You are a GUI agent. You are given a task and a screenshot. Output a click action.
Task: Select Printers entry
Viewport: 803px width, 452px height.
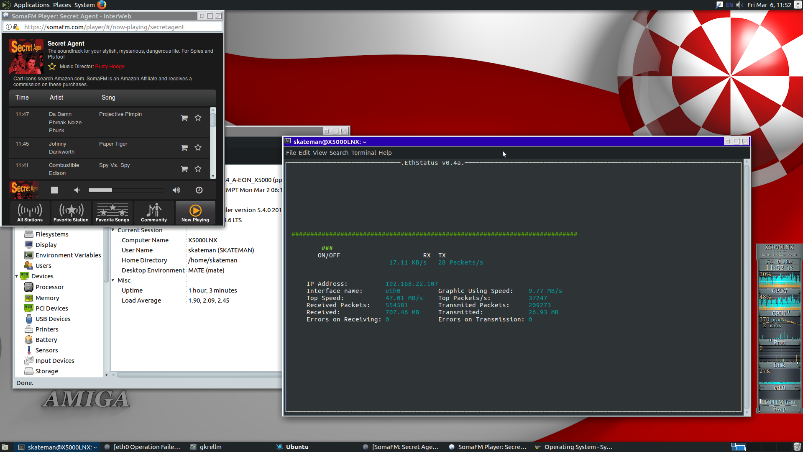(47, 329)
